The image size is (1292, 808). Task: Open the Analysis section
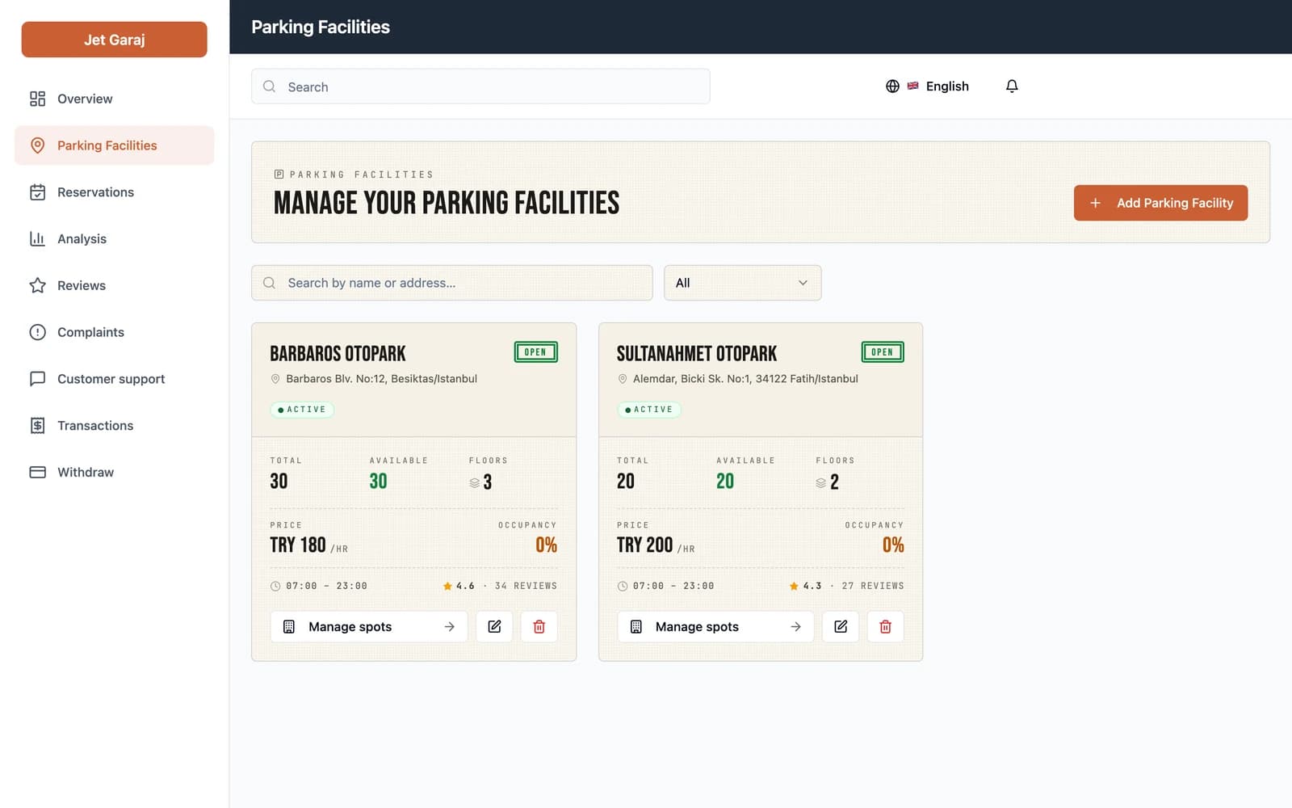114,238
